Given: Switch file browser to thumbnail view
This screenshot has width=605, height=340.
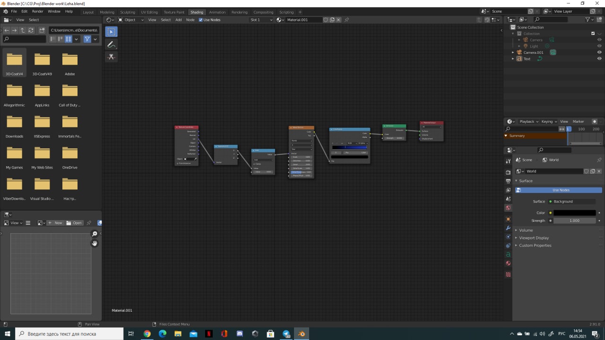Looking at the screenshot, I should coord(68,39).
